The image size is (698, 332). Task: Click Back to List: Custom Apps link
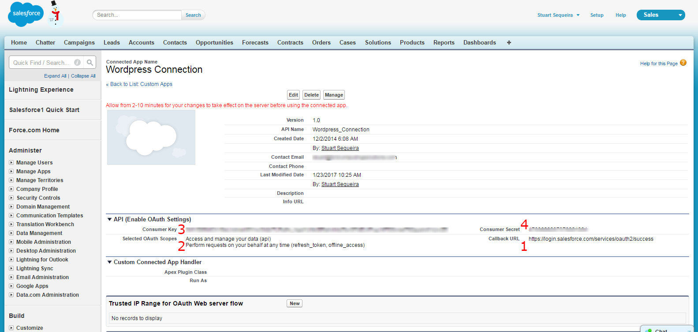tap(141, 84)
